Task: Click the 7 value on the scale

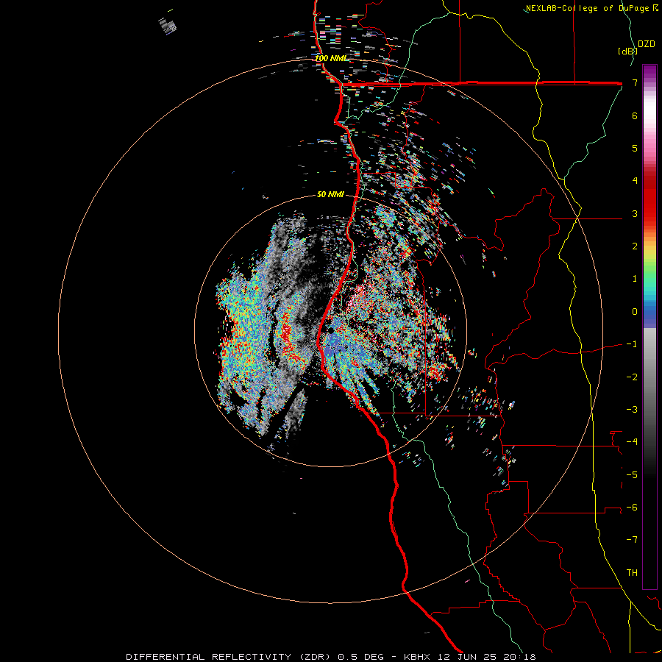Action: point(635,82)
